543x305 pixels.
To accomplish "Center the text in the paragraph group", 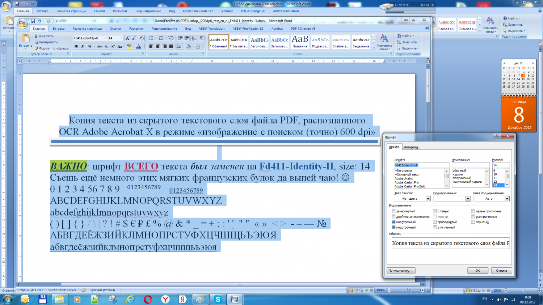I will pyautogui.click(x=158, y=46).
